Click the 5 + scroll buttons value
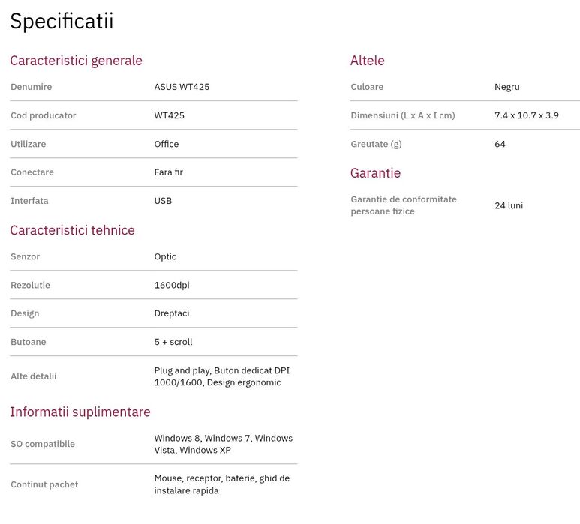580x524 pixels. [173, 342]
